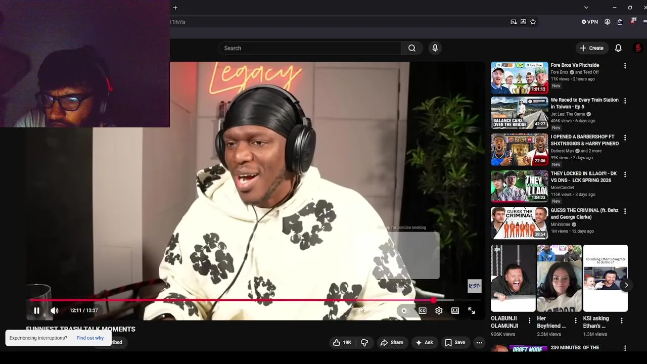Viewport: 647px width, 364px height.
Task: Open the 'KSI asking Ethan's' Short thumbnail
Action: tap(605, 279)
